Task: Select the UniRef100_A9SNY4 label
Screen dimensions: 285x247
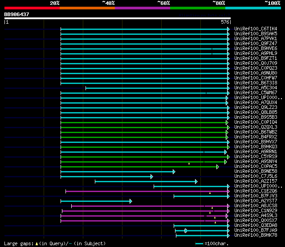Action: pos(256,162)
